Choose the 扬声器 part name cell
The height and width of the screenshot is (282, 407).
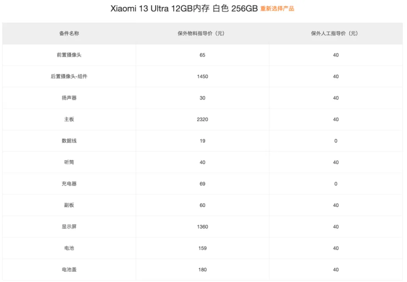[69, 98]
